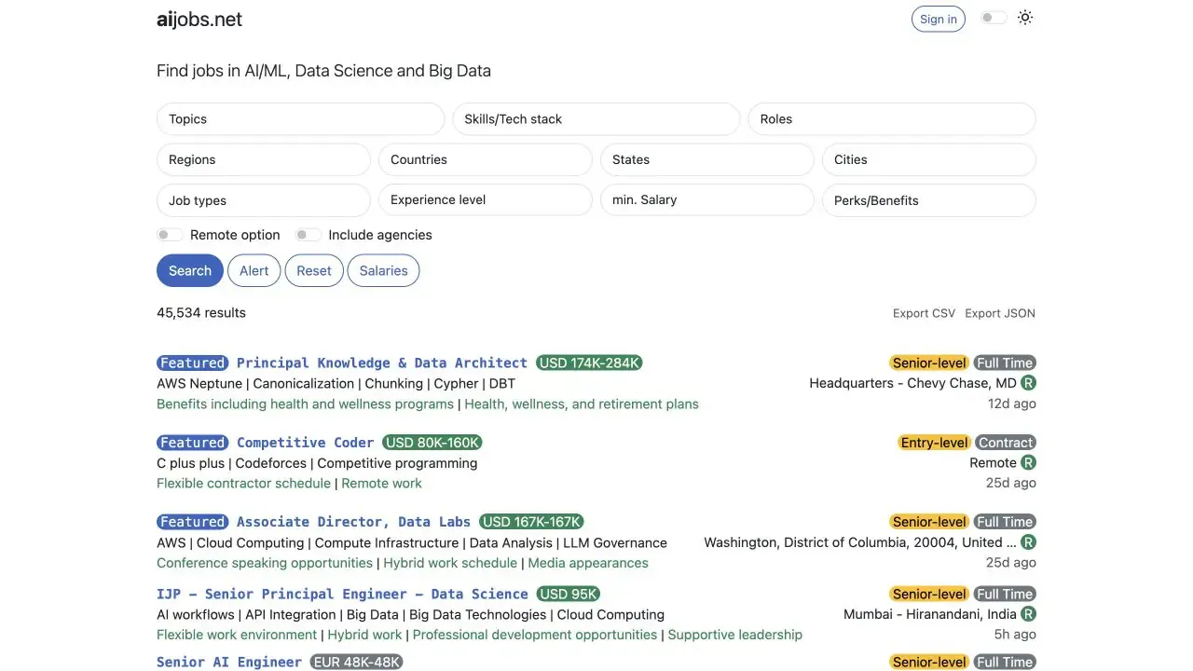Click Senior-level tag on Chevy Chase job
Image resolution: width=1193 pixels, height=671 pixels.
[929, 363]
